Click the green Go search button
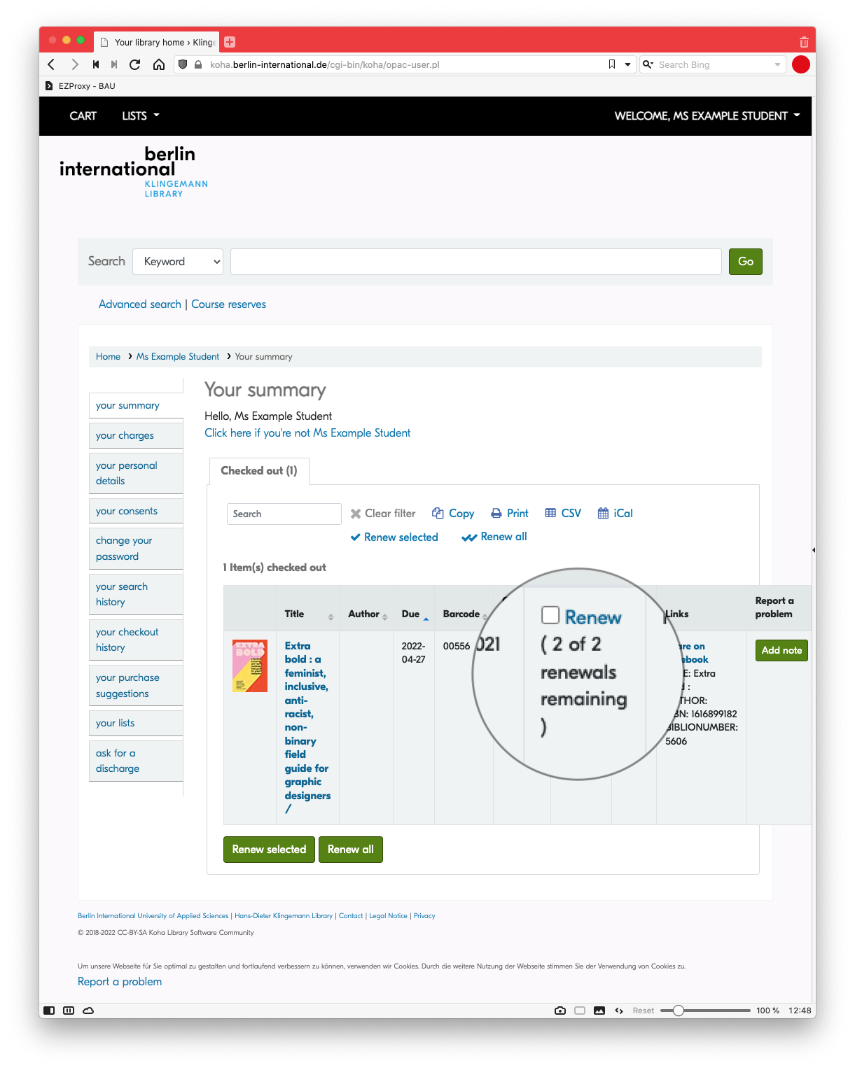This screenshot has height=1070, width=855. (x=746, y=262)
